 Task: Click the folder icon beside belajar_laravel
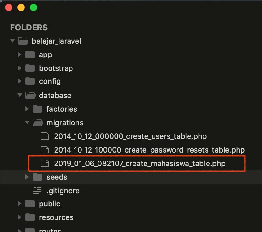[x=23, y=41]
